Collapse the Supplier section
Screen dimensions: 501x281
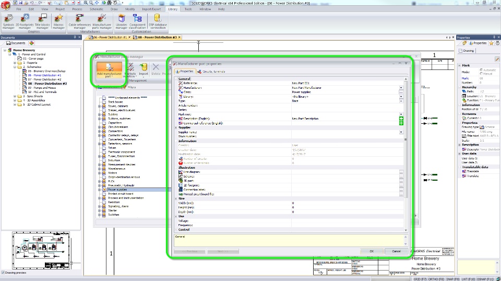click(x=176, y=127)
